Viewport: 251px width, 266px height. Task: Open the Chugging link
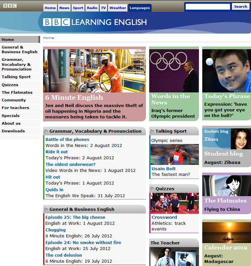(55, 230)
